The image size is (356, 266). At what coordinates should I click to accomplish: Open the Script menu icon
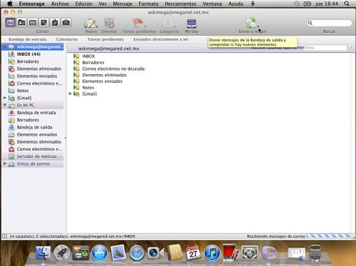tap(253, 3)
